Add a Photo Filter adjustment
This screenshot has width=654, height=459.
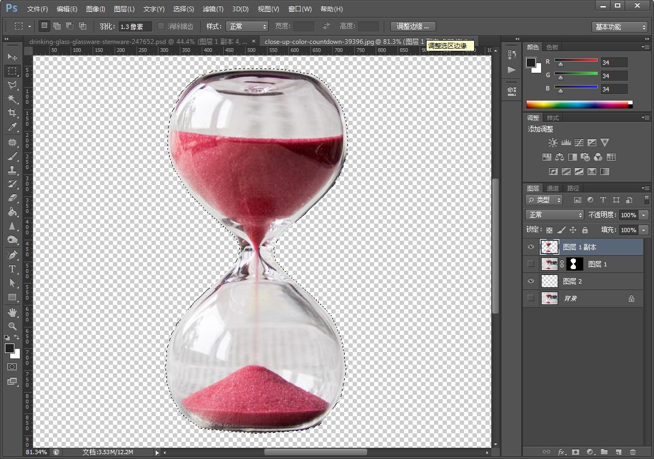585,157
